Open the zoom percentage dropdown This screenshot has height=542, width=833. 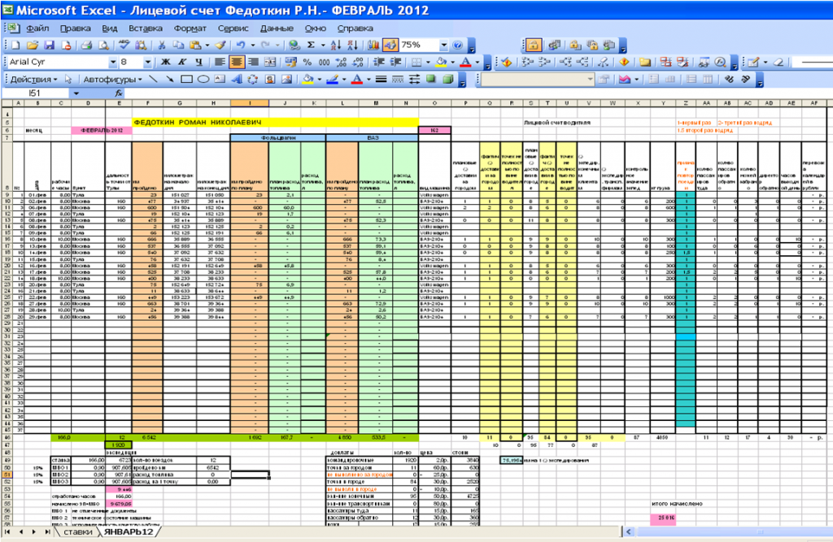click(x=443, y=46)
